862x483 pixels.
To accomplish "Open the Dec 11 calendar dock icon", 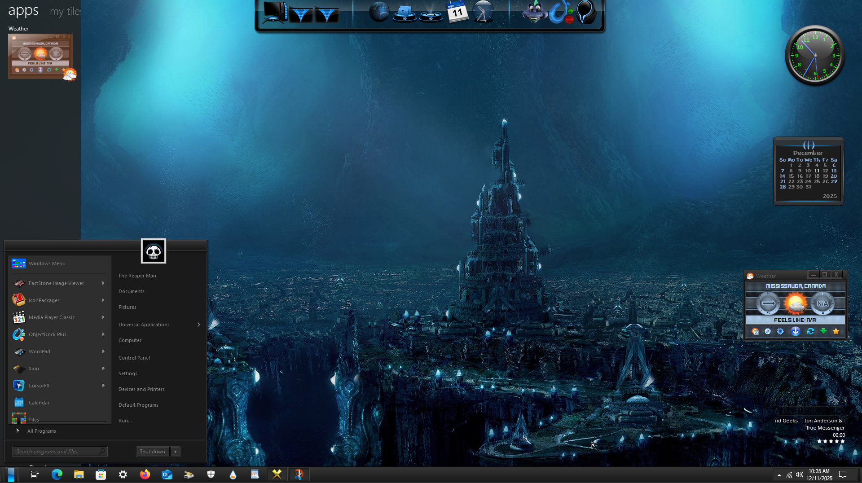I will [x=457, y=12].
